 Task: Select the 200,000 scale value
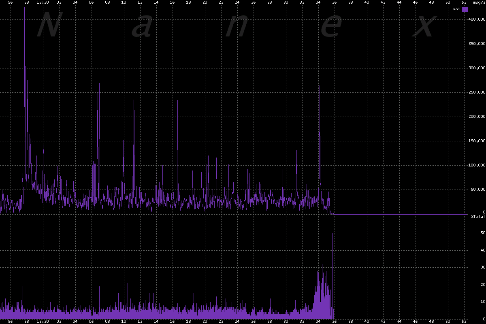point(477,116)
